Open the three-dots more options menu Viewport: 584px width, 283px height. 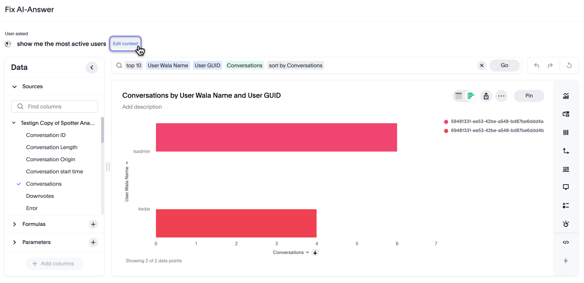(501, 96)
